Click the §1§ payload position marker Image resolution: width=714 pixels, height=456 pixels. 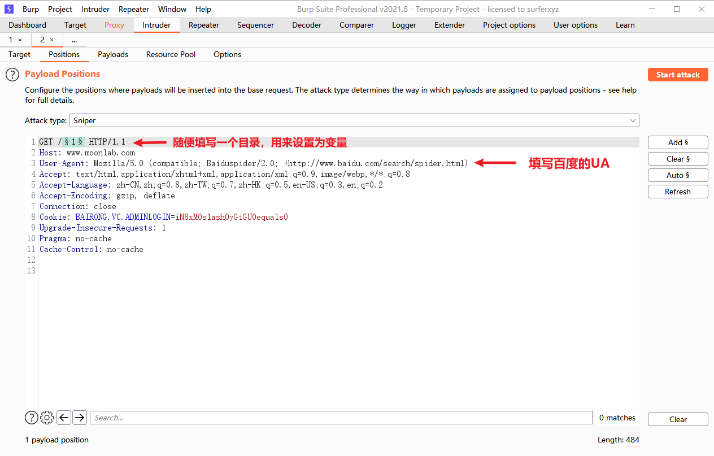tap(73, 142)
